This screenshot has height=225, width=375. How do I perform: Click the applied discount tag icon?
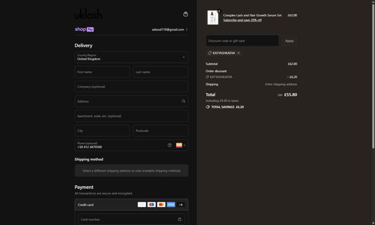[x=210, y=53]
